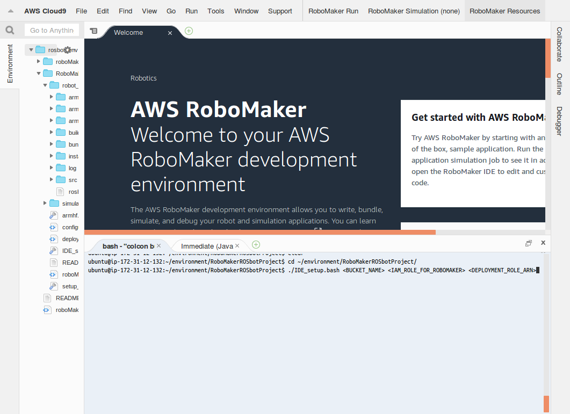Open the Edit menu
Image resolution: width=570 pixels, height=414 pixels.
pos(103,11)
